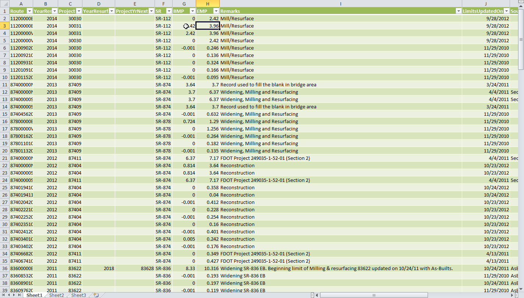Select row 36 header
The height and width of the screenshot is (298, 524).
pyautogui.click(x=4, y=268)
